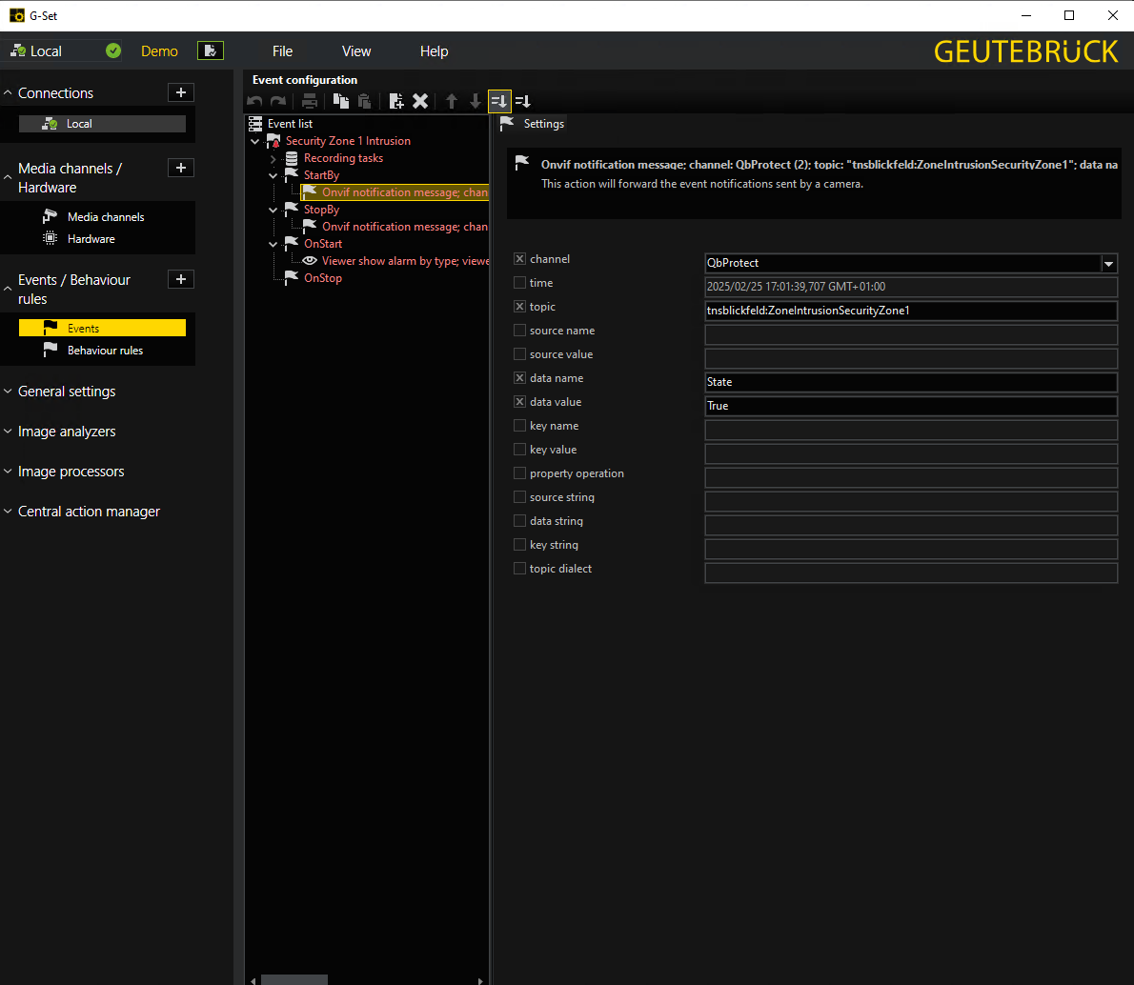
Task: Click the data value field containing True
Action: click(910, 406)
